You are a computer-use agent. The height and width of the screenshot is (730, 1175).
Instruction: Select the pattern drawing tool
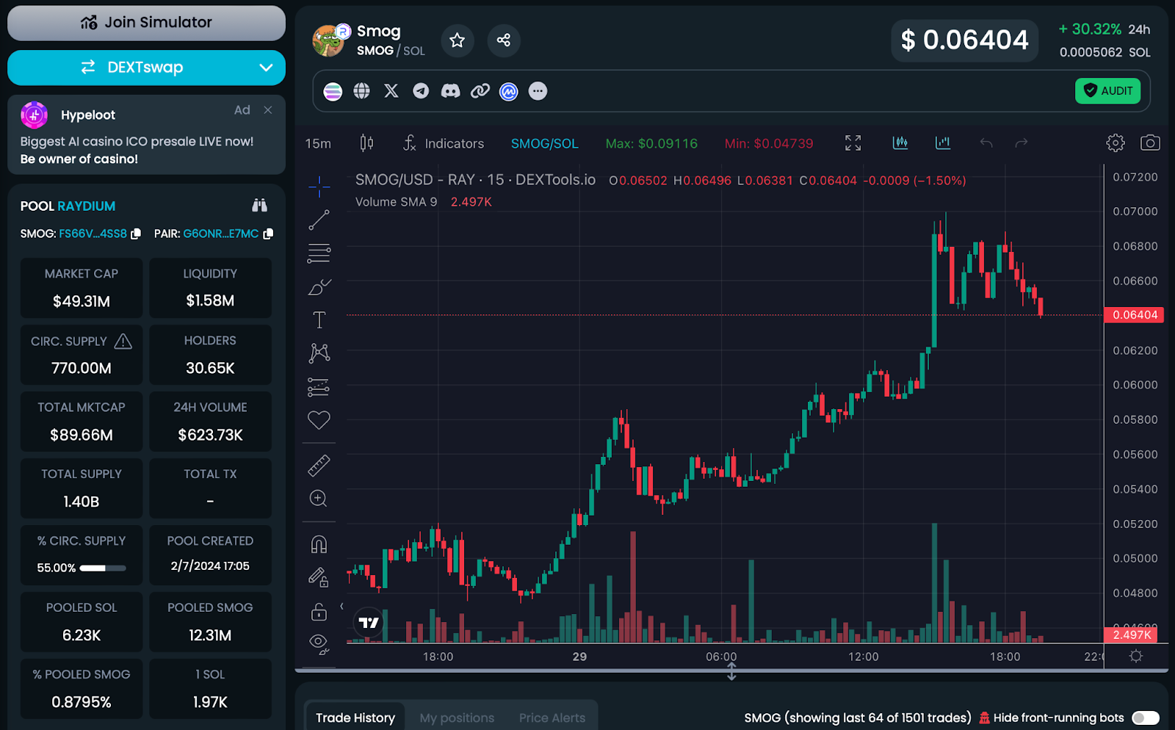319,353
